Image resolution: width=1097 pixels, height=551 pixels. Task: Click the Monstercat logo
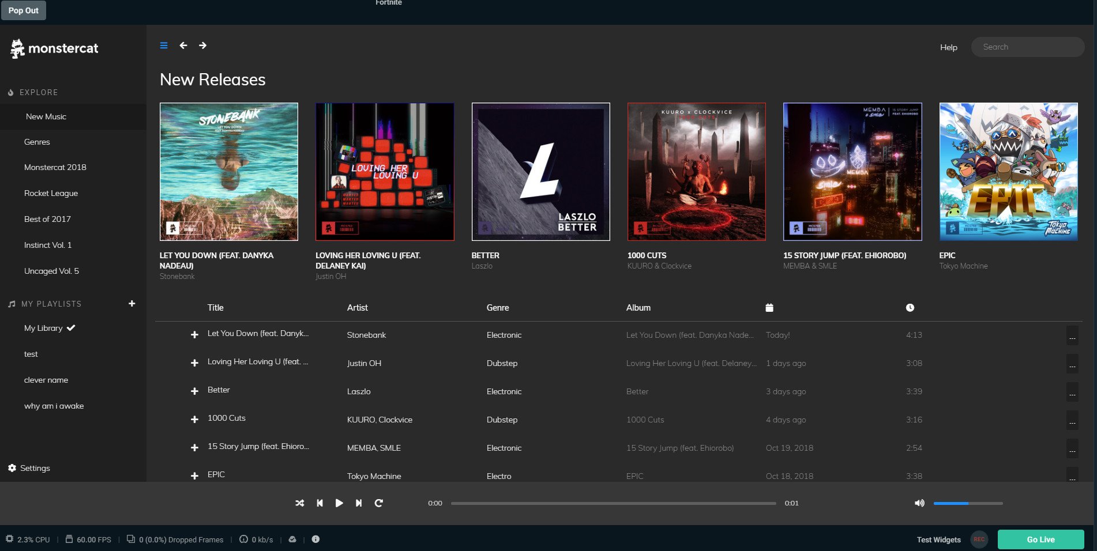pos(54,48)
